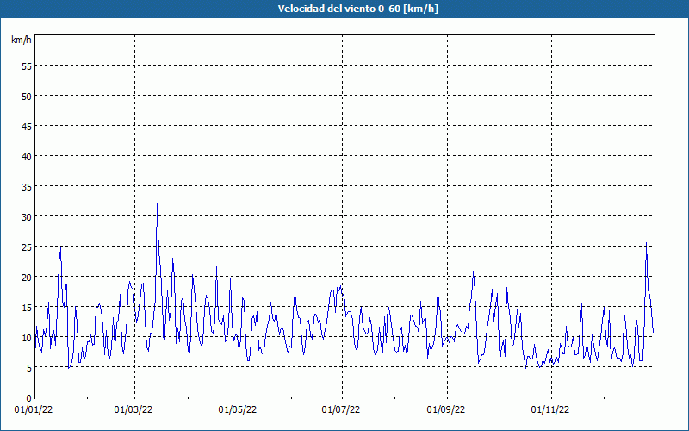Screen dimensions: 689x431
Task: Click the mid-January wind speed peak
Action: 60,248
